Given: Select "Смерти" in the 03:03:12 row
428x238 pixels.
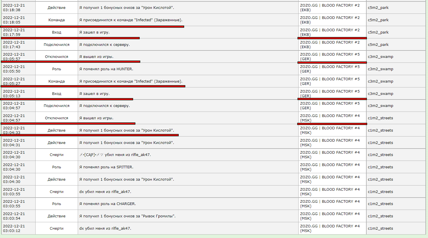Looking at the screenshot, I should coord(57,229).
